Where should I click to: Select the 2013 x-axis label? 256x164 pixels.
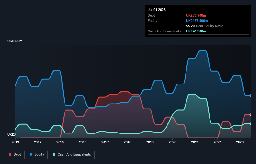(x=15, y=142)
